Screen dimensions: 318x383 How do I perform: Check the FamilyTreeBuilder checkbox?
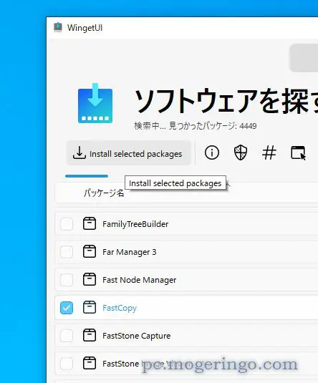coord(67,224)
